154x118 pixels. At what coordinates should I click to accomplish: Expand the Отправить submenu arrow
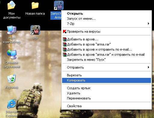149,67
